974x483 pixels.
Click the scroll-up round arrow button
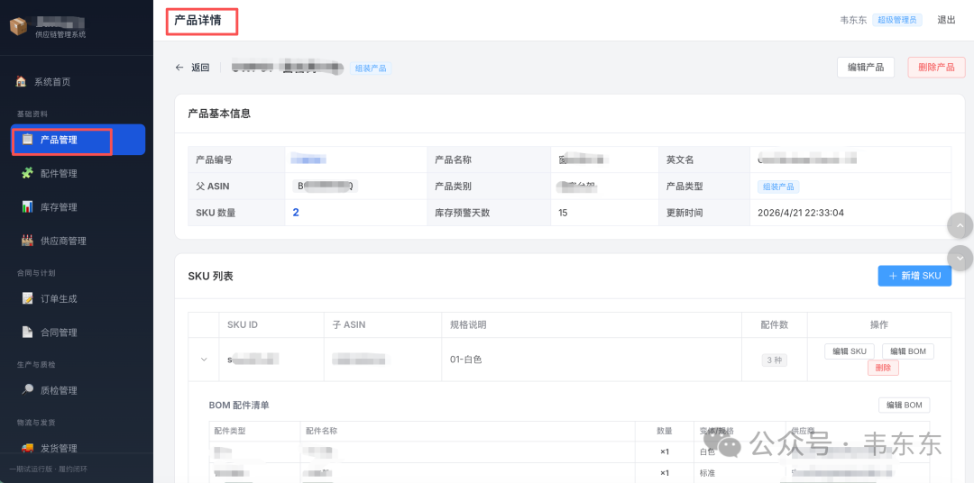960,226
